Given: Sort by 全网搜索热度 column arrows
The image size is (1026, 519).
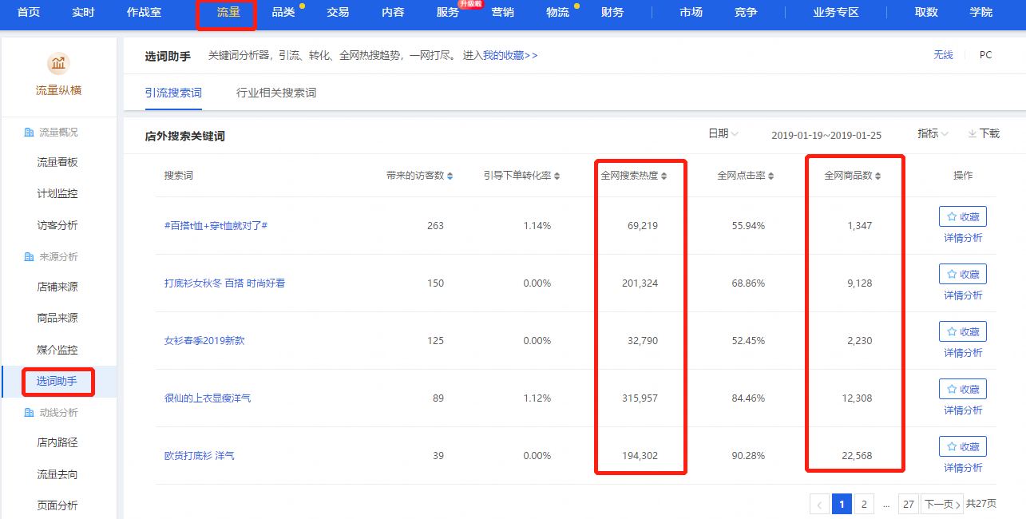Looking at the screenshot, I should pos(664,176).
